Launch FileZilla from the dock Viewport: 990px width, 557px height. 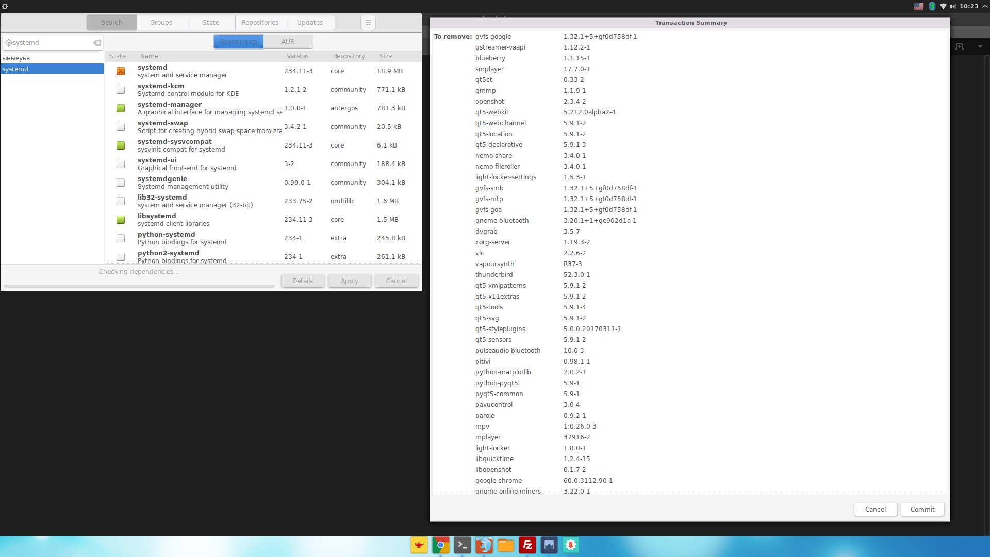527,545
